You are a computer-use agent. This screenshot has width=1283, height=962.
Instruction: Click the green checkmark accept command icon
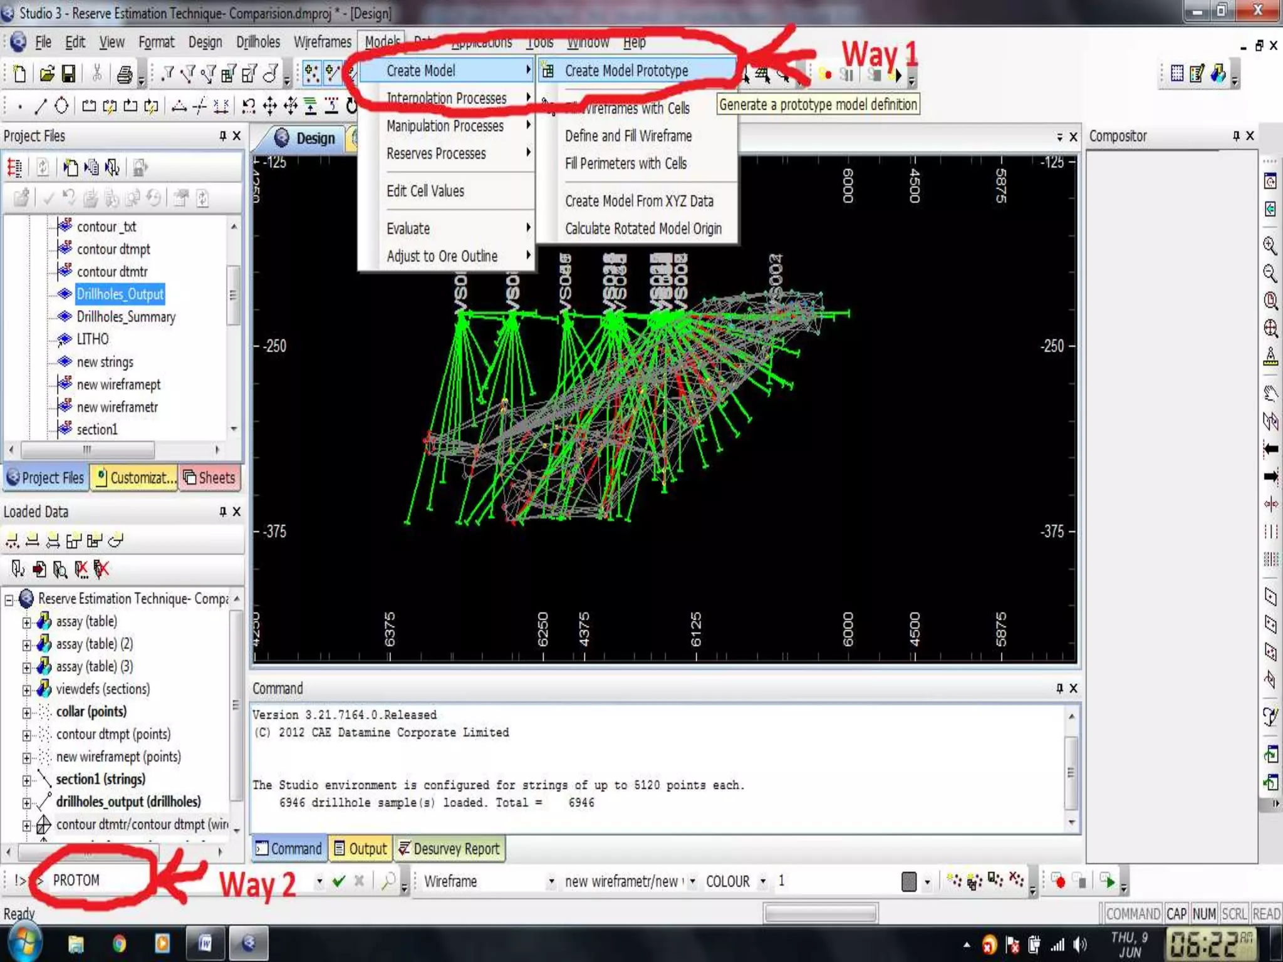click(x=339, y=881)
